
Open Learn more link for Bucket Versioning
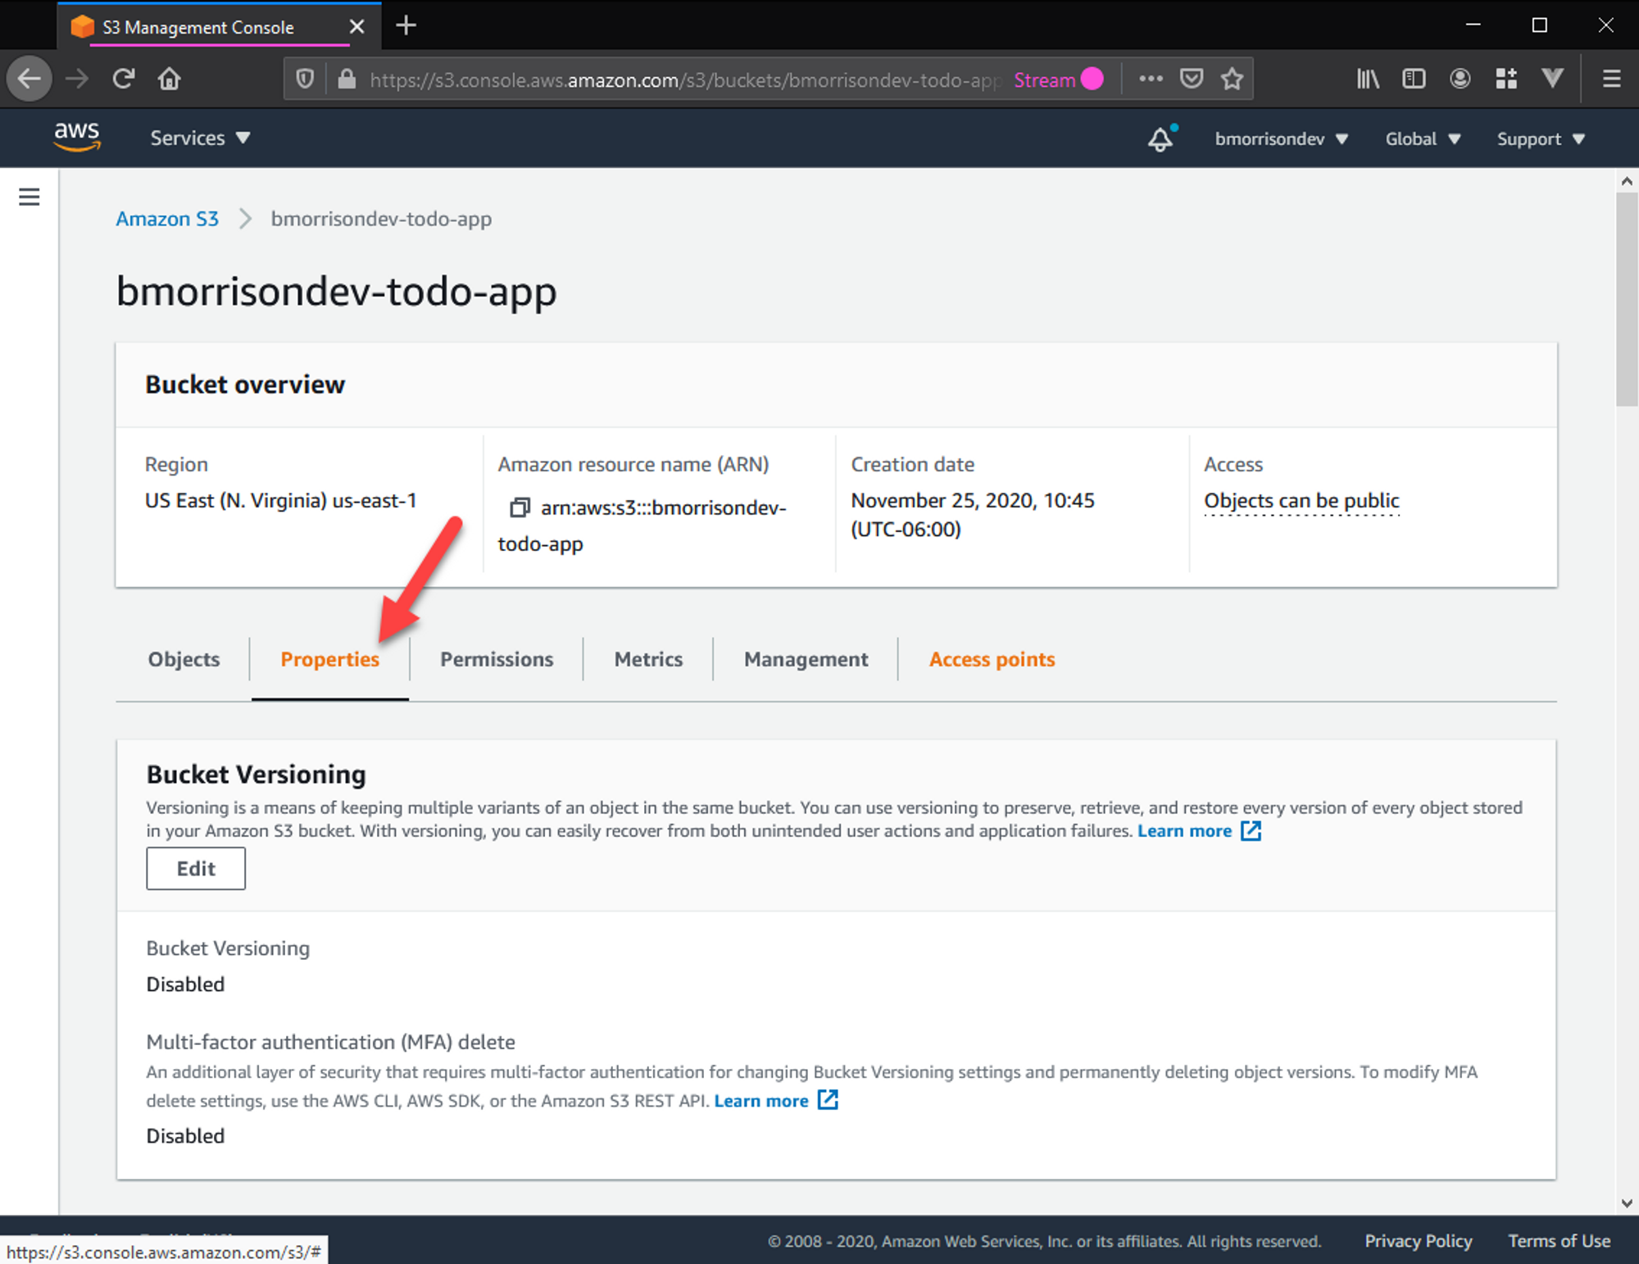1183,830
